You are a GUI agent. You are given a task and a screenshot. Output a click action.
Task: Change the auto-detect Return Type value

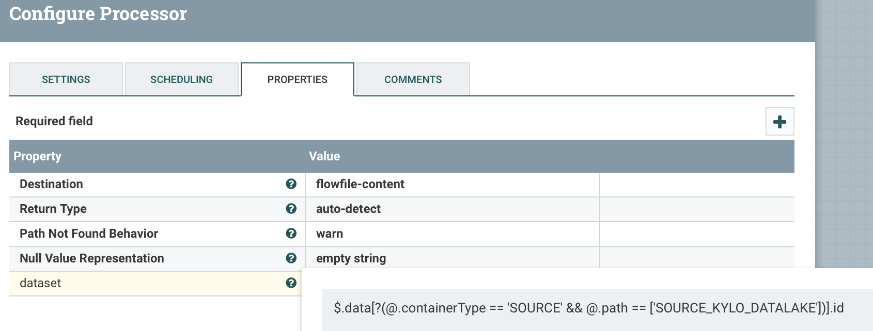[348, 209]
